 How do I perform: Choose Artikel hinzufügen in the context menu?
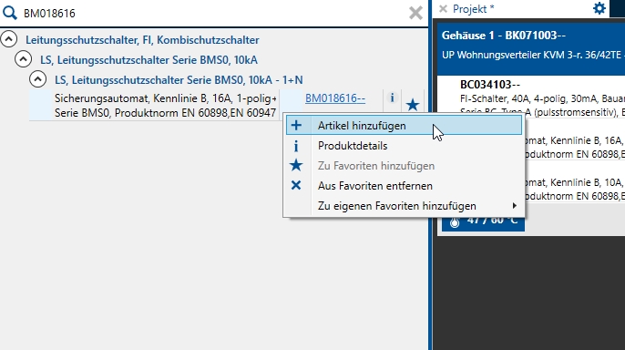[x=404, y=126]
